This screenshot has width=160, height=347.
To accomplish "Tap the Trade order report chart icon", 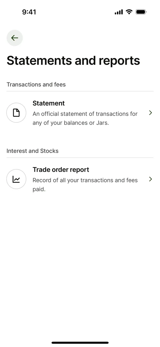I will tap(16, 179).
